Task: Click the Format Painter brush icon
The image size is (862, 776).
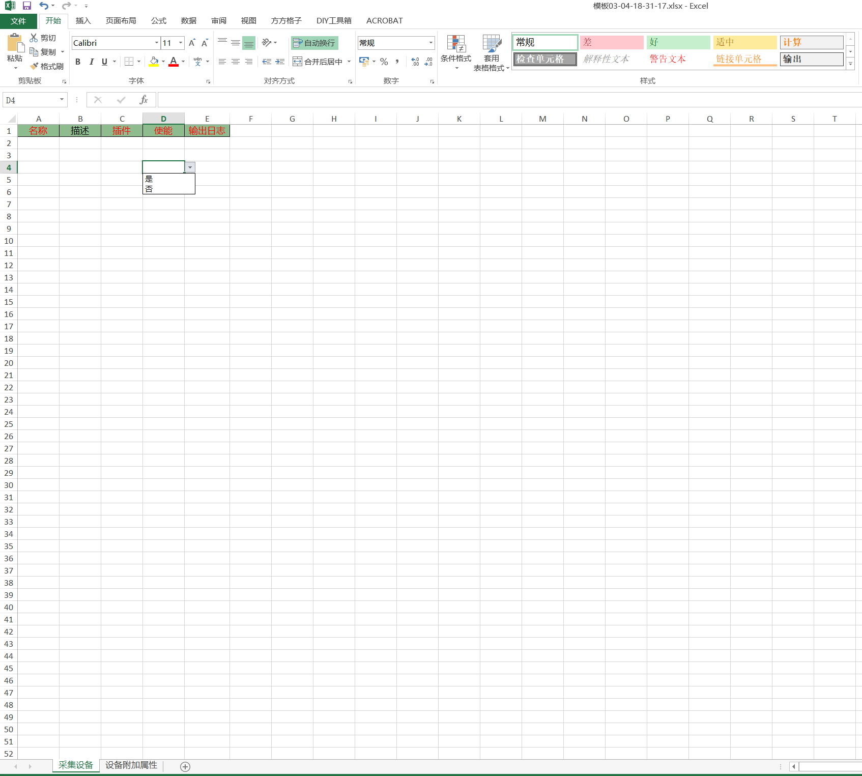Action: [35, 66]
